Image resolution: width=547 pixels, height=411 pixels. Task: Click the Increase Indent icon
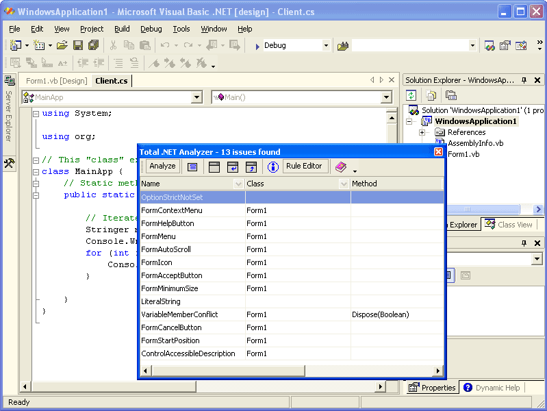point(99,63)
